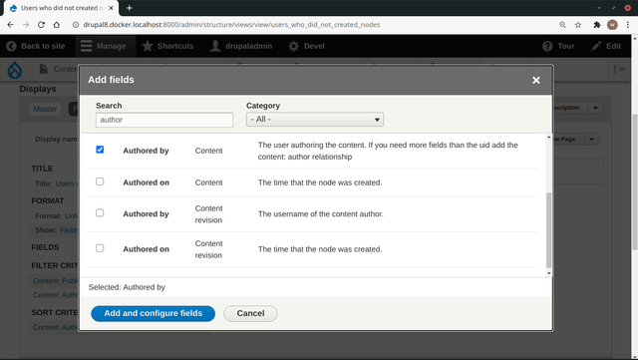Start the Tour help
The width and height of the screenshot is (638, 360).
[558, 46]
